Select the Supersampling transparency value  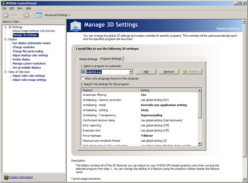click(x=151, y=115)
